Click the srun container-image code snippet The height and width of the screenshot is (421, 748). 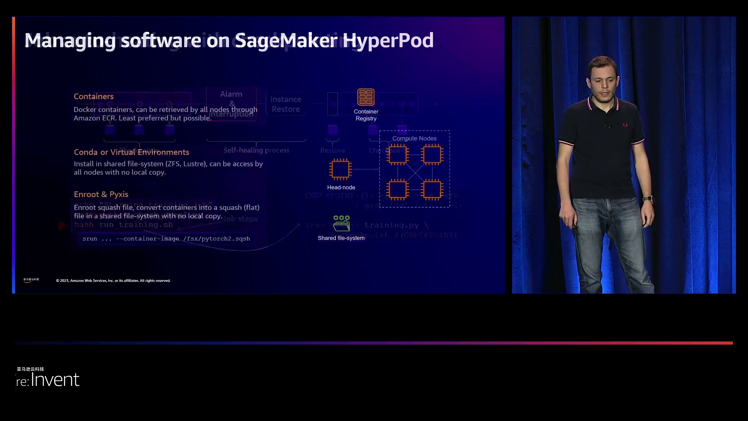coord(166,239)
